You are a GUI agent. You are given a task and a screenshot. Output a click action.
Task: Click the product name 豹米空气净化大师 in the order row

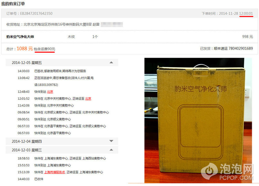[20, 37]
